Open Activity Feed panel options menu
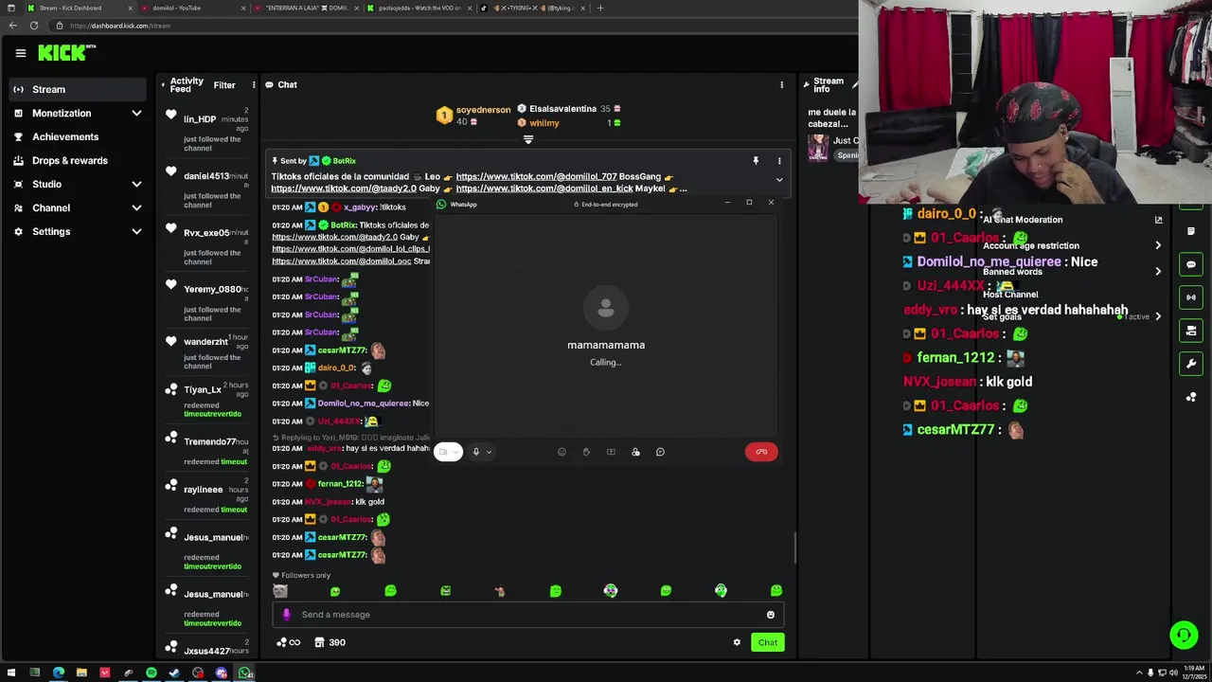This screenshot has width=1212, height=682. coord(254,85)
